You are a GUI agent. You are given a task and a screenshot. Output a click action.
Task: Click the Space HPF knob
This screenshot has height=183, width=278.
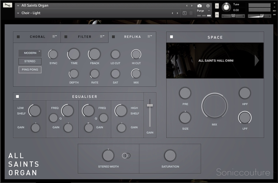pyautogui.click(x=245, y=93)
